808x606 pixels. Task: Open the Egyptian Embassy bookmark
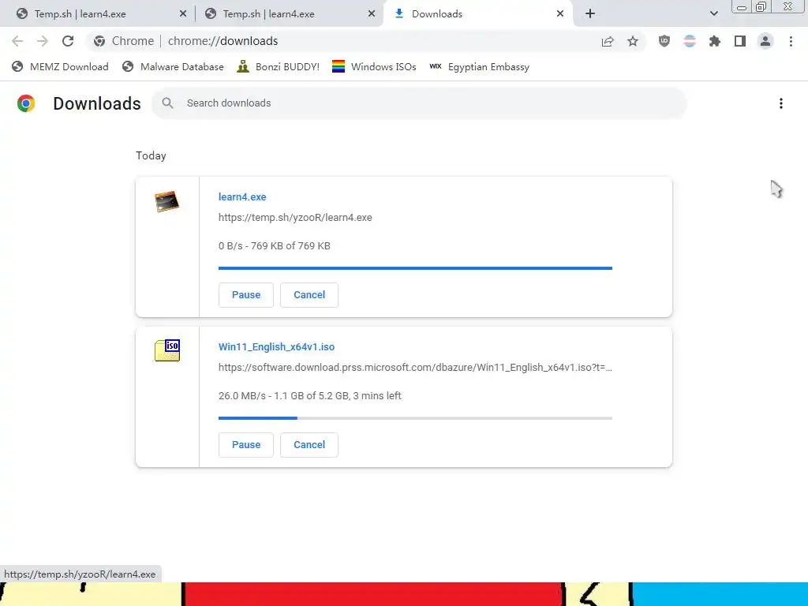click(480, 67)
